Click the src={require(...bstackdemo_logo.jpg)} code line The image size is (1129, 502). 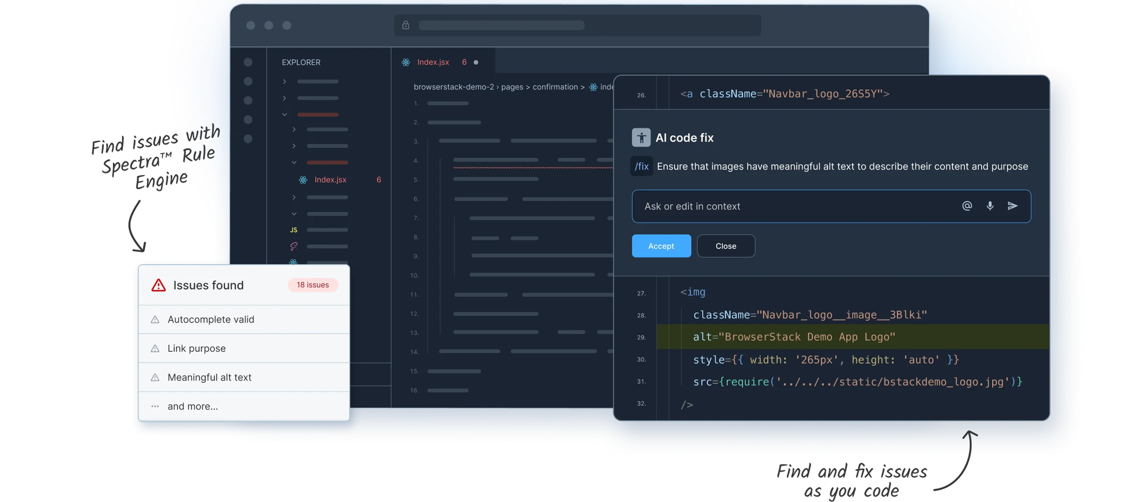point(857,382)
